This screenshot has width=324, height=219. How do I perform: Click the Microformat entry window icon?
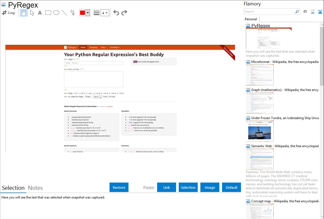coord(248,62)
